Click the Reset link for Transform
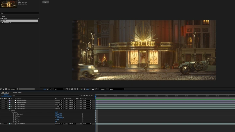 click(x=56, y=112)
